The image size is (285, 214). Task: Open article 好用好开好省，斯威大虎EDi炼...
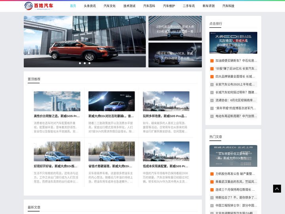point(56,166)
